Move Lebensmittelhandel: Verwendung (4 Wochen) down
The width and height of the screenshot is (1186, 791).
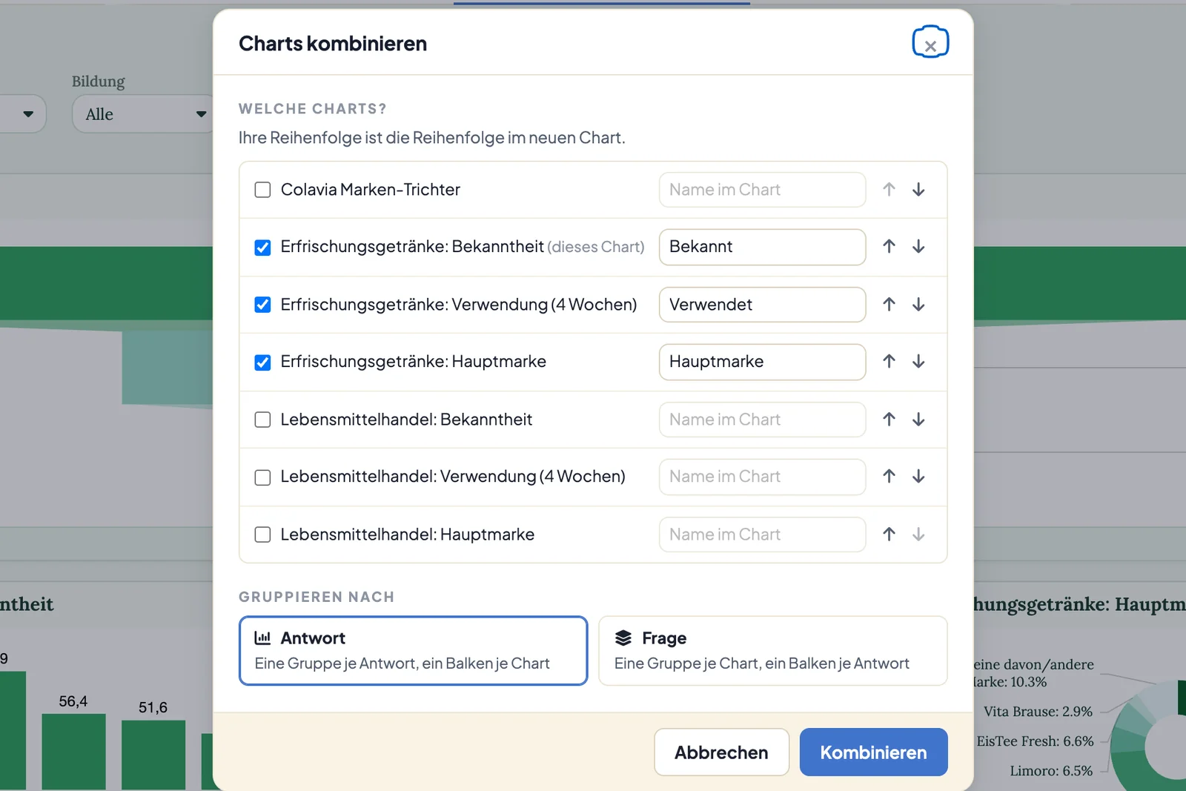click(x=918, y=477)
